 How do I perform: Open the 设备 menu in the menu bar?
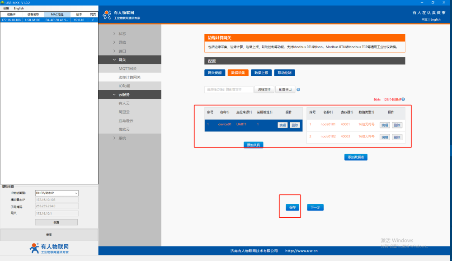6,8
